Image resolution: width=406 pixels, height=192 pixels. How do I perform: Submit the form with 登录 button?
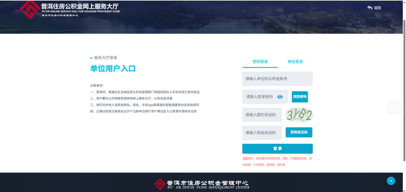[x=277, y=149]
